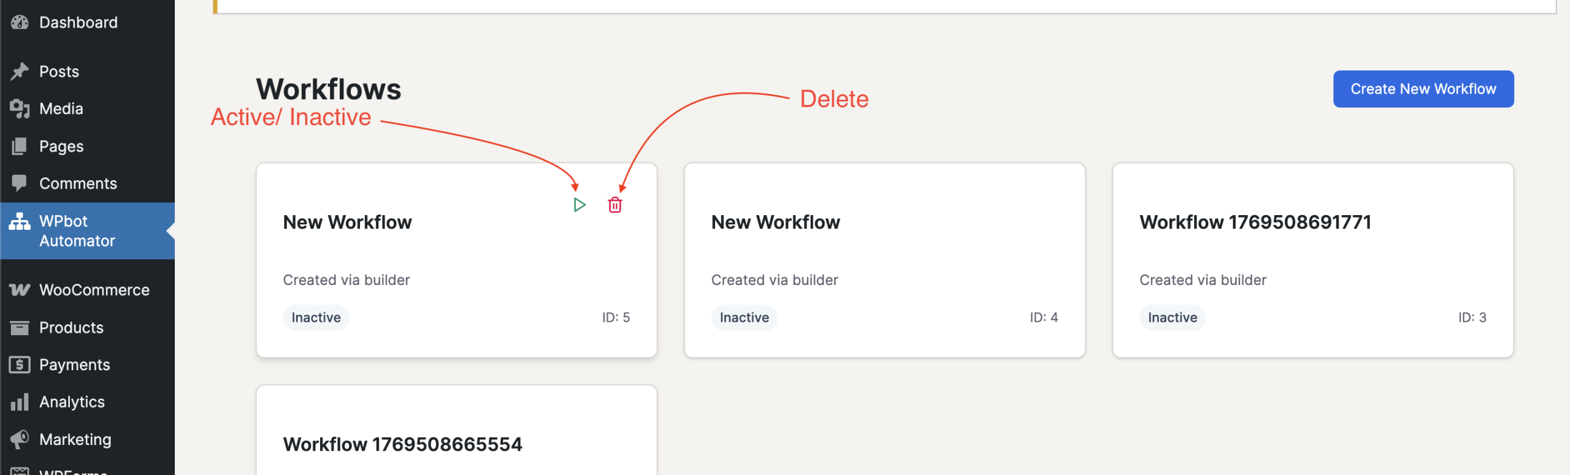Open the Products menu item

pyautogui.click(x=71, y=327)
